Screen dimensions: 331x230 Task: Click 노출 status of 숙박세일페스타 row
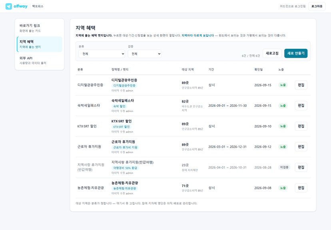pos(283,106)
